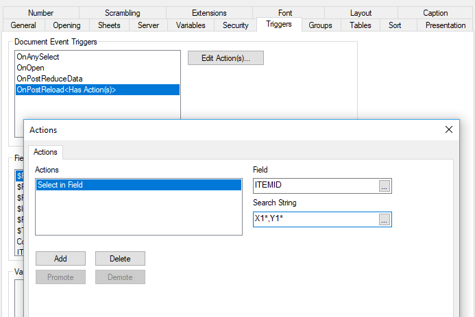Screen dimensions: 475x317
Task: Switch to the Tables tab
Action: [360, 25]
